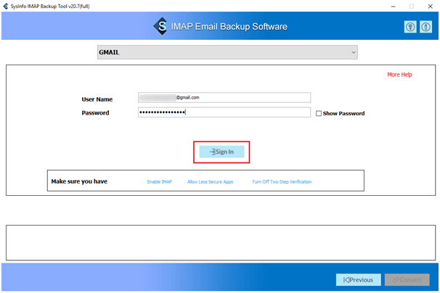Viewport: 440px width, 293px height.
Task: Click the 'Password' label
Action: pyautogui.click(x=95, y=112)
